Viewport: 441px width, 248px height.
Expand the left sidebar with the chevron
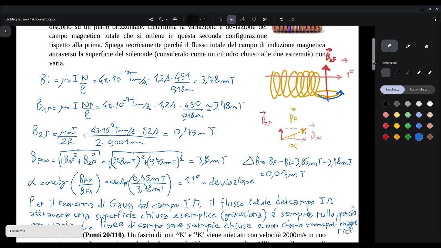(5, 31)
